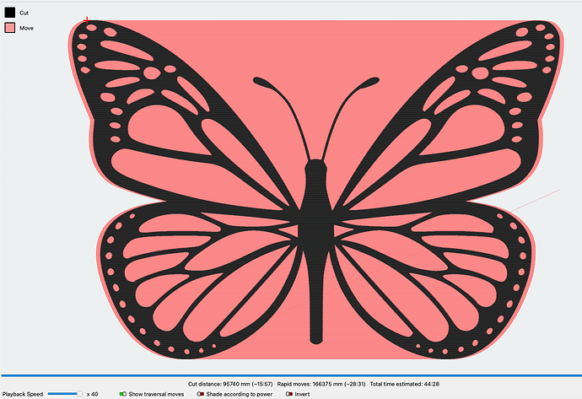Click the Playback Speed label
The height and width of the screenshot is (399, 582).
tap(22, 393)
